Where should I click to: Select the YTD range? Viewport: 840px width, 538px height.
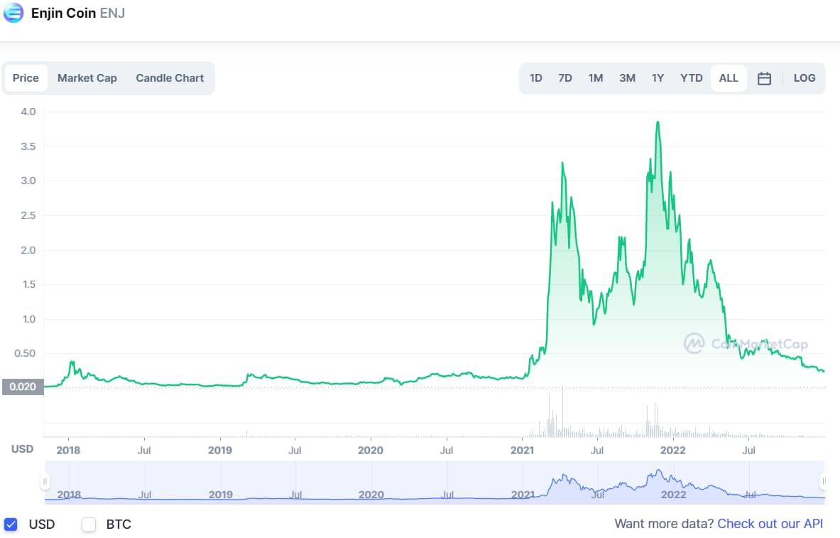tap(691, 78)
